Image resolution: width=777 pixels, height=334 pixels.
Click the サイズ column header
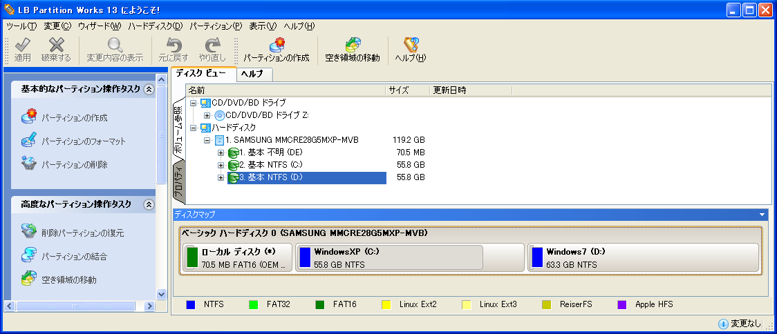pyautogui.click(x=407, y=90)
